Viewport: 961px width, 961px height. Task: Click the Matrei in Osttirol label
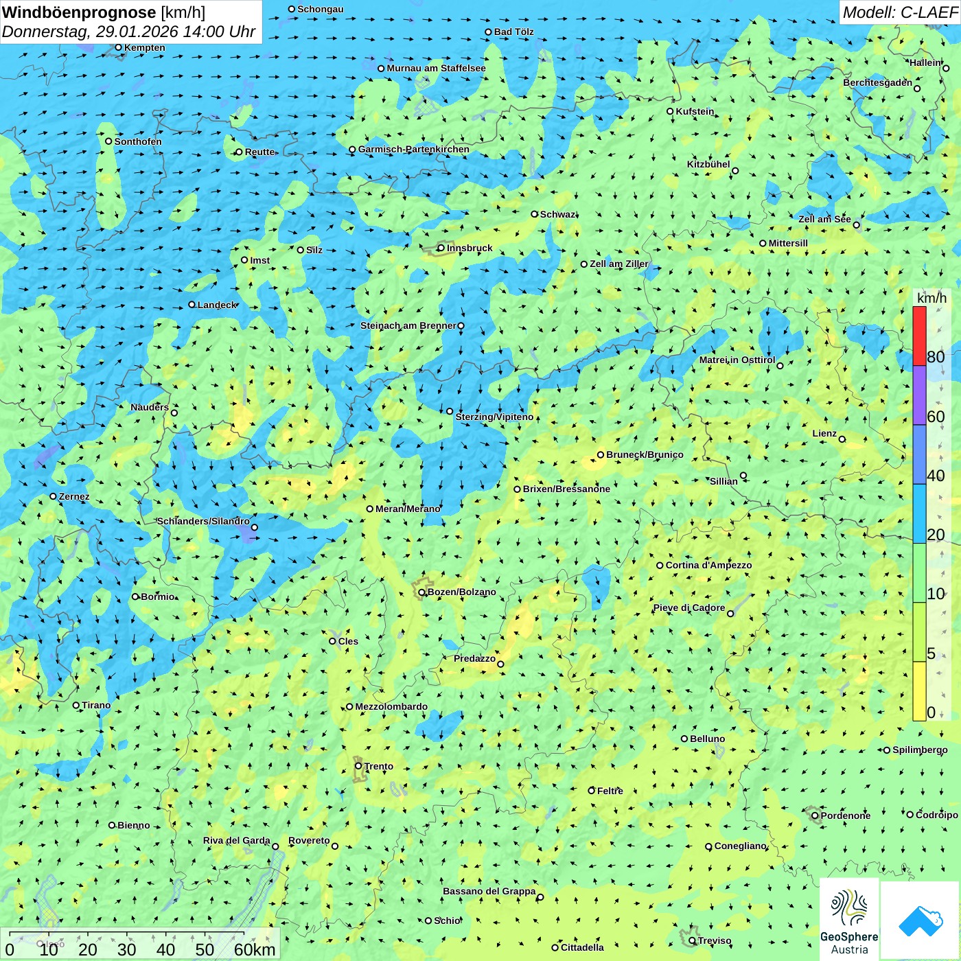tap(737, 360)
